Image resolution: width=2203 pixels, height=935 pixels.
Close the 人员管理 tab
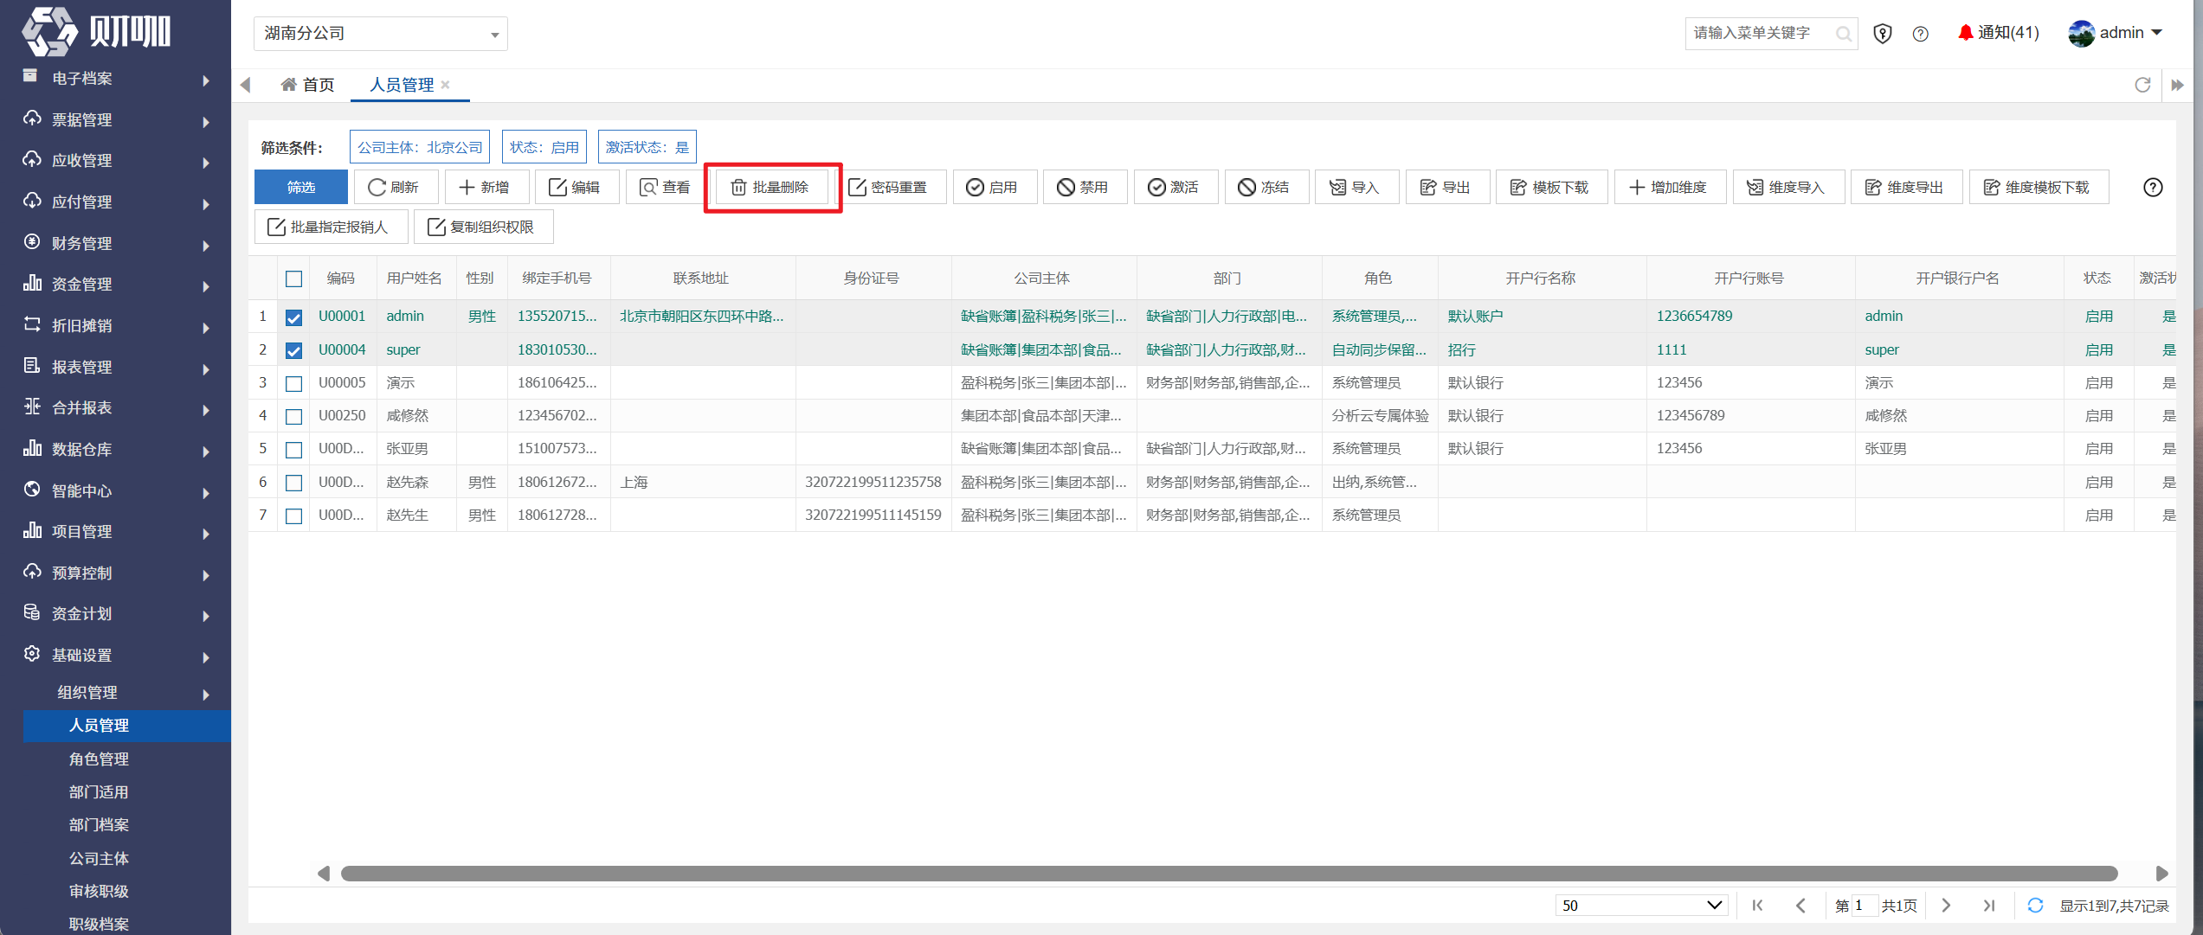click(445, 85)
